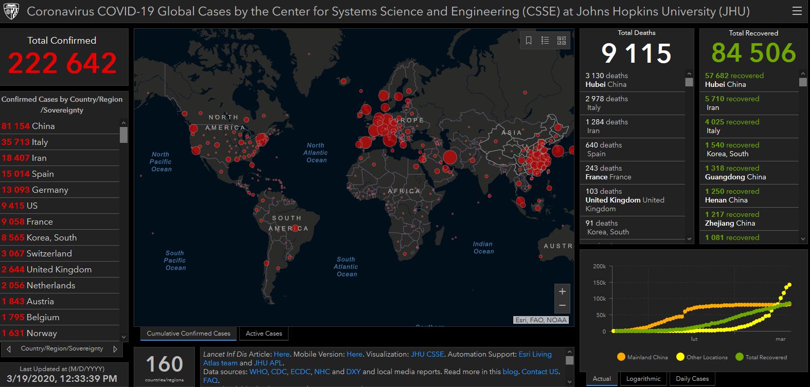Select 640 deaths Spain entry
Viewport: 810px width, 387px height.
coord(633,150)
